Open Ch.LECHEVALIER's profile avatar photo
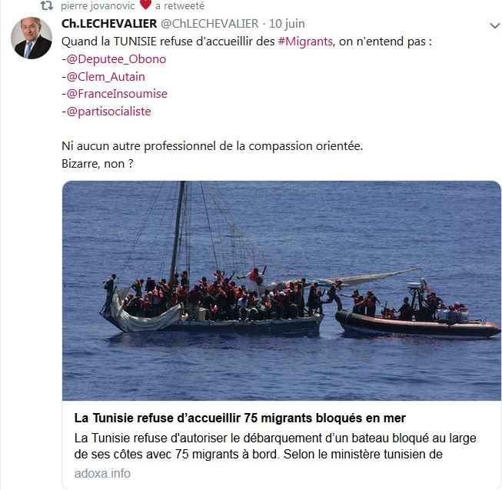 point(32,38)
